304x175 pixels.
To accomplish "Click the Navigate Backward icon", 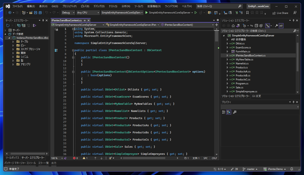I will pos(10,12).
